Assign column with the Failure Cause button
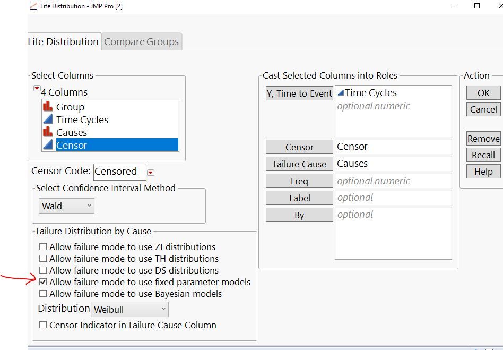 click(x=299, y=164)
